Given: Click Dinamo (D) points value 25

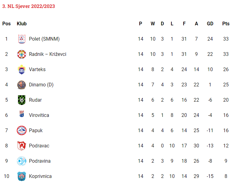Looking at the screenshot, I should pyautogui.click(x=226, y=85).
